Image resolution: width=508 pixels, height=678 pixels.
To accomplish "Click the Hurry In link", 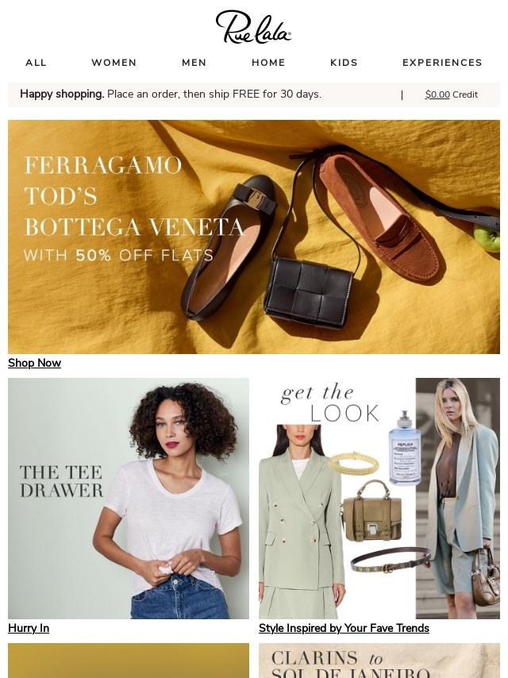I will 29,628.
